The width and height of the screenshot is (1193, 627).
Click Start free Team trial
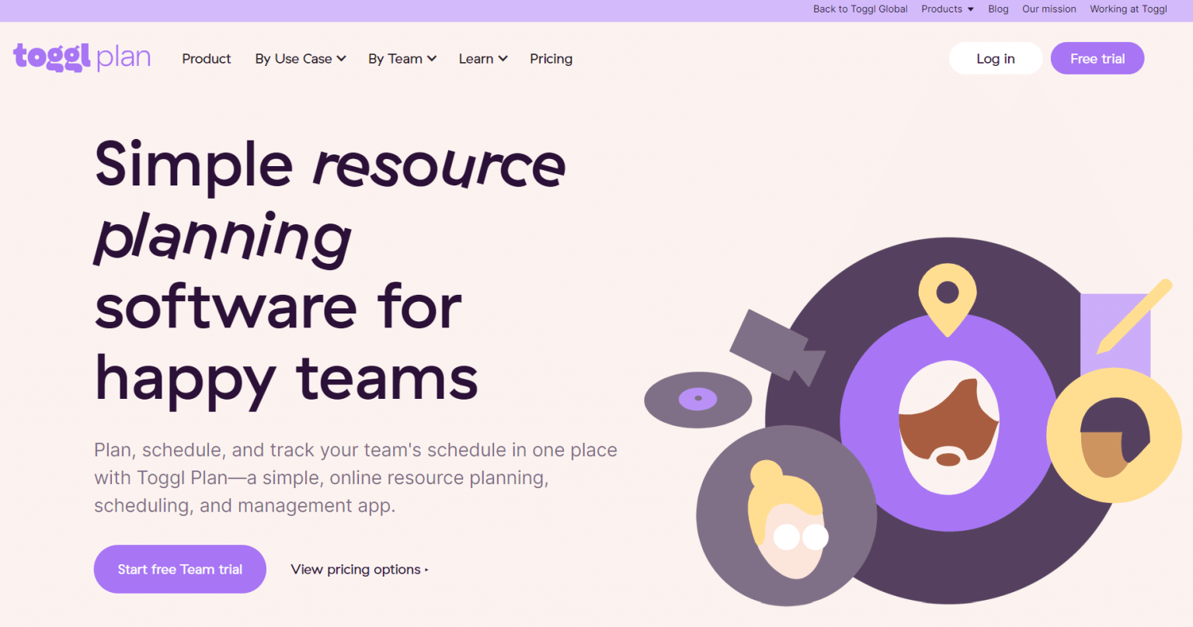tap(179, 569)
